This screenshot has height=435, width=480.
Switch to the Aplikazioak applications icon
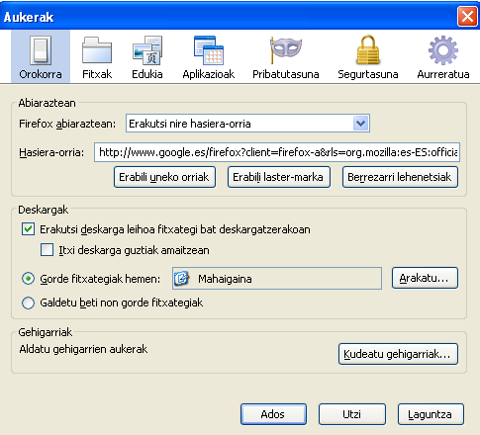209,50
